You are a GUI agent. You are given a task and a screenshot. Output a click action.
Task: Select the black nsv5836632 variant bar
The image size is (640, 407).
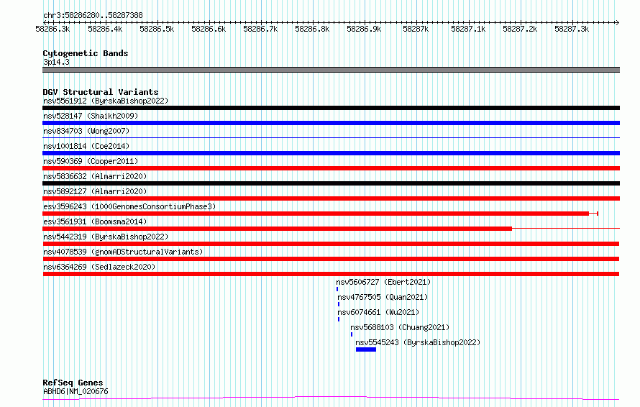[x=331, y=183]
